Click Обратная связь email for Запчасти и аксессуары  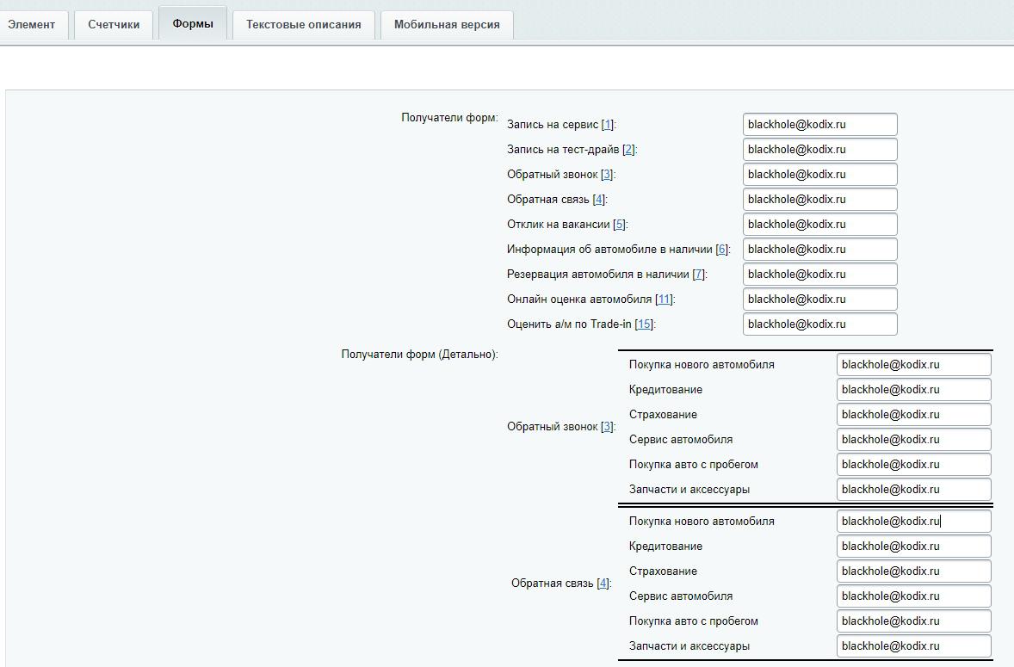pyautogui.click(x=914, y=645)
